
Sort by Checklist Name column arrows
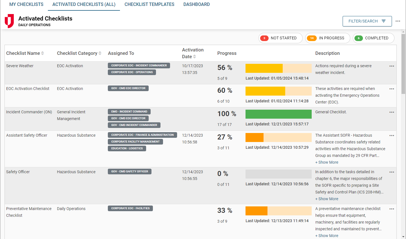coord(43,53)
